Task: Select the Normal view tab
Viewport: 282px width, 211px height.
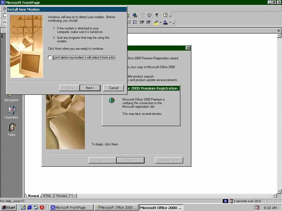Action: click(x=33, y=196)
